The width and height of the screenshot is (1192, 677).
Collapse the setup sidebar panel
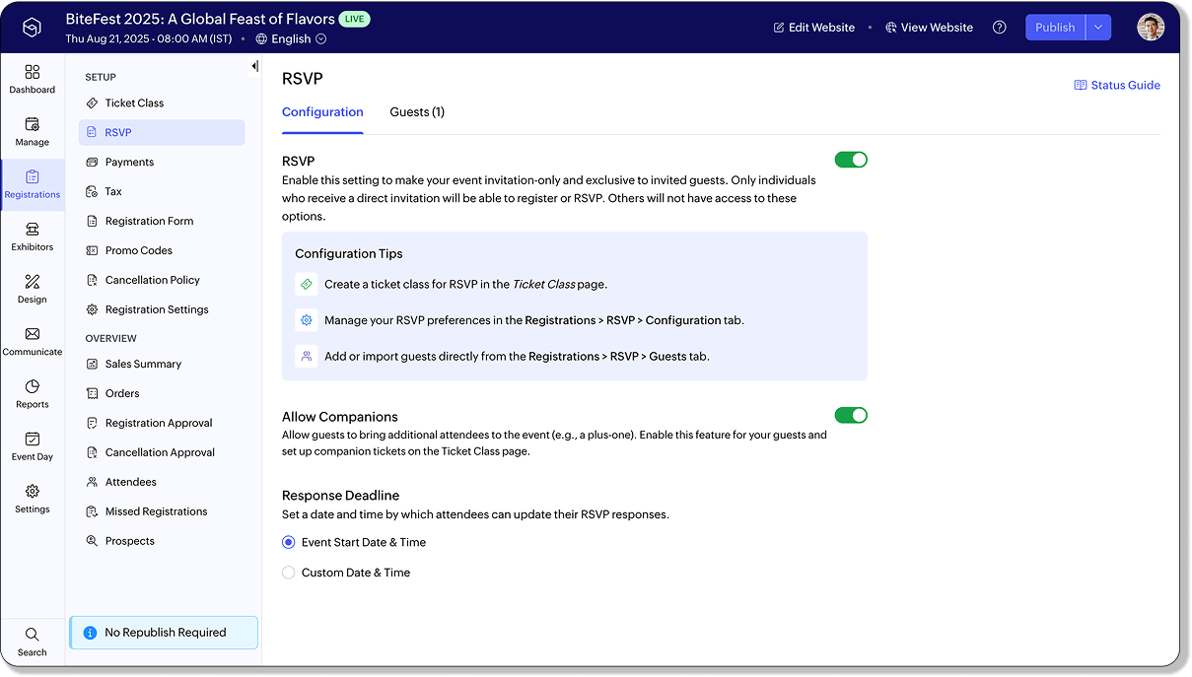(254, 67)
